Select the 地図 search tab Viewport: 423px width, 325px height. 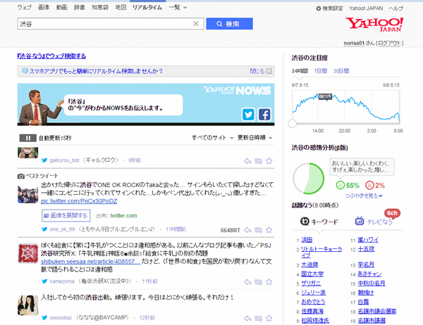(121, 8)
